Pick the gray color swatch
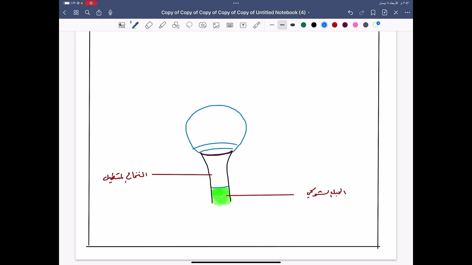472x265 pixels. pyautogui.click(x=365, y=25)
